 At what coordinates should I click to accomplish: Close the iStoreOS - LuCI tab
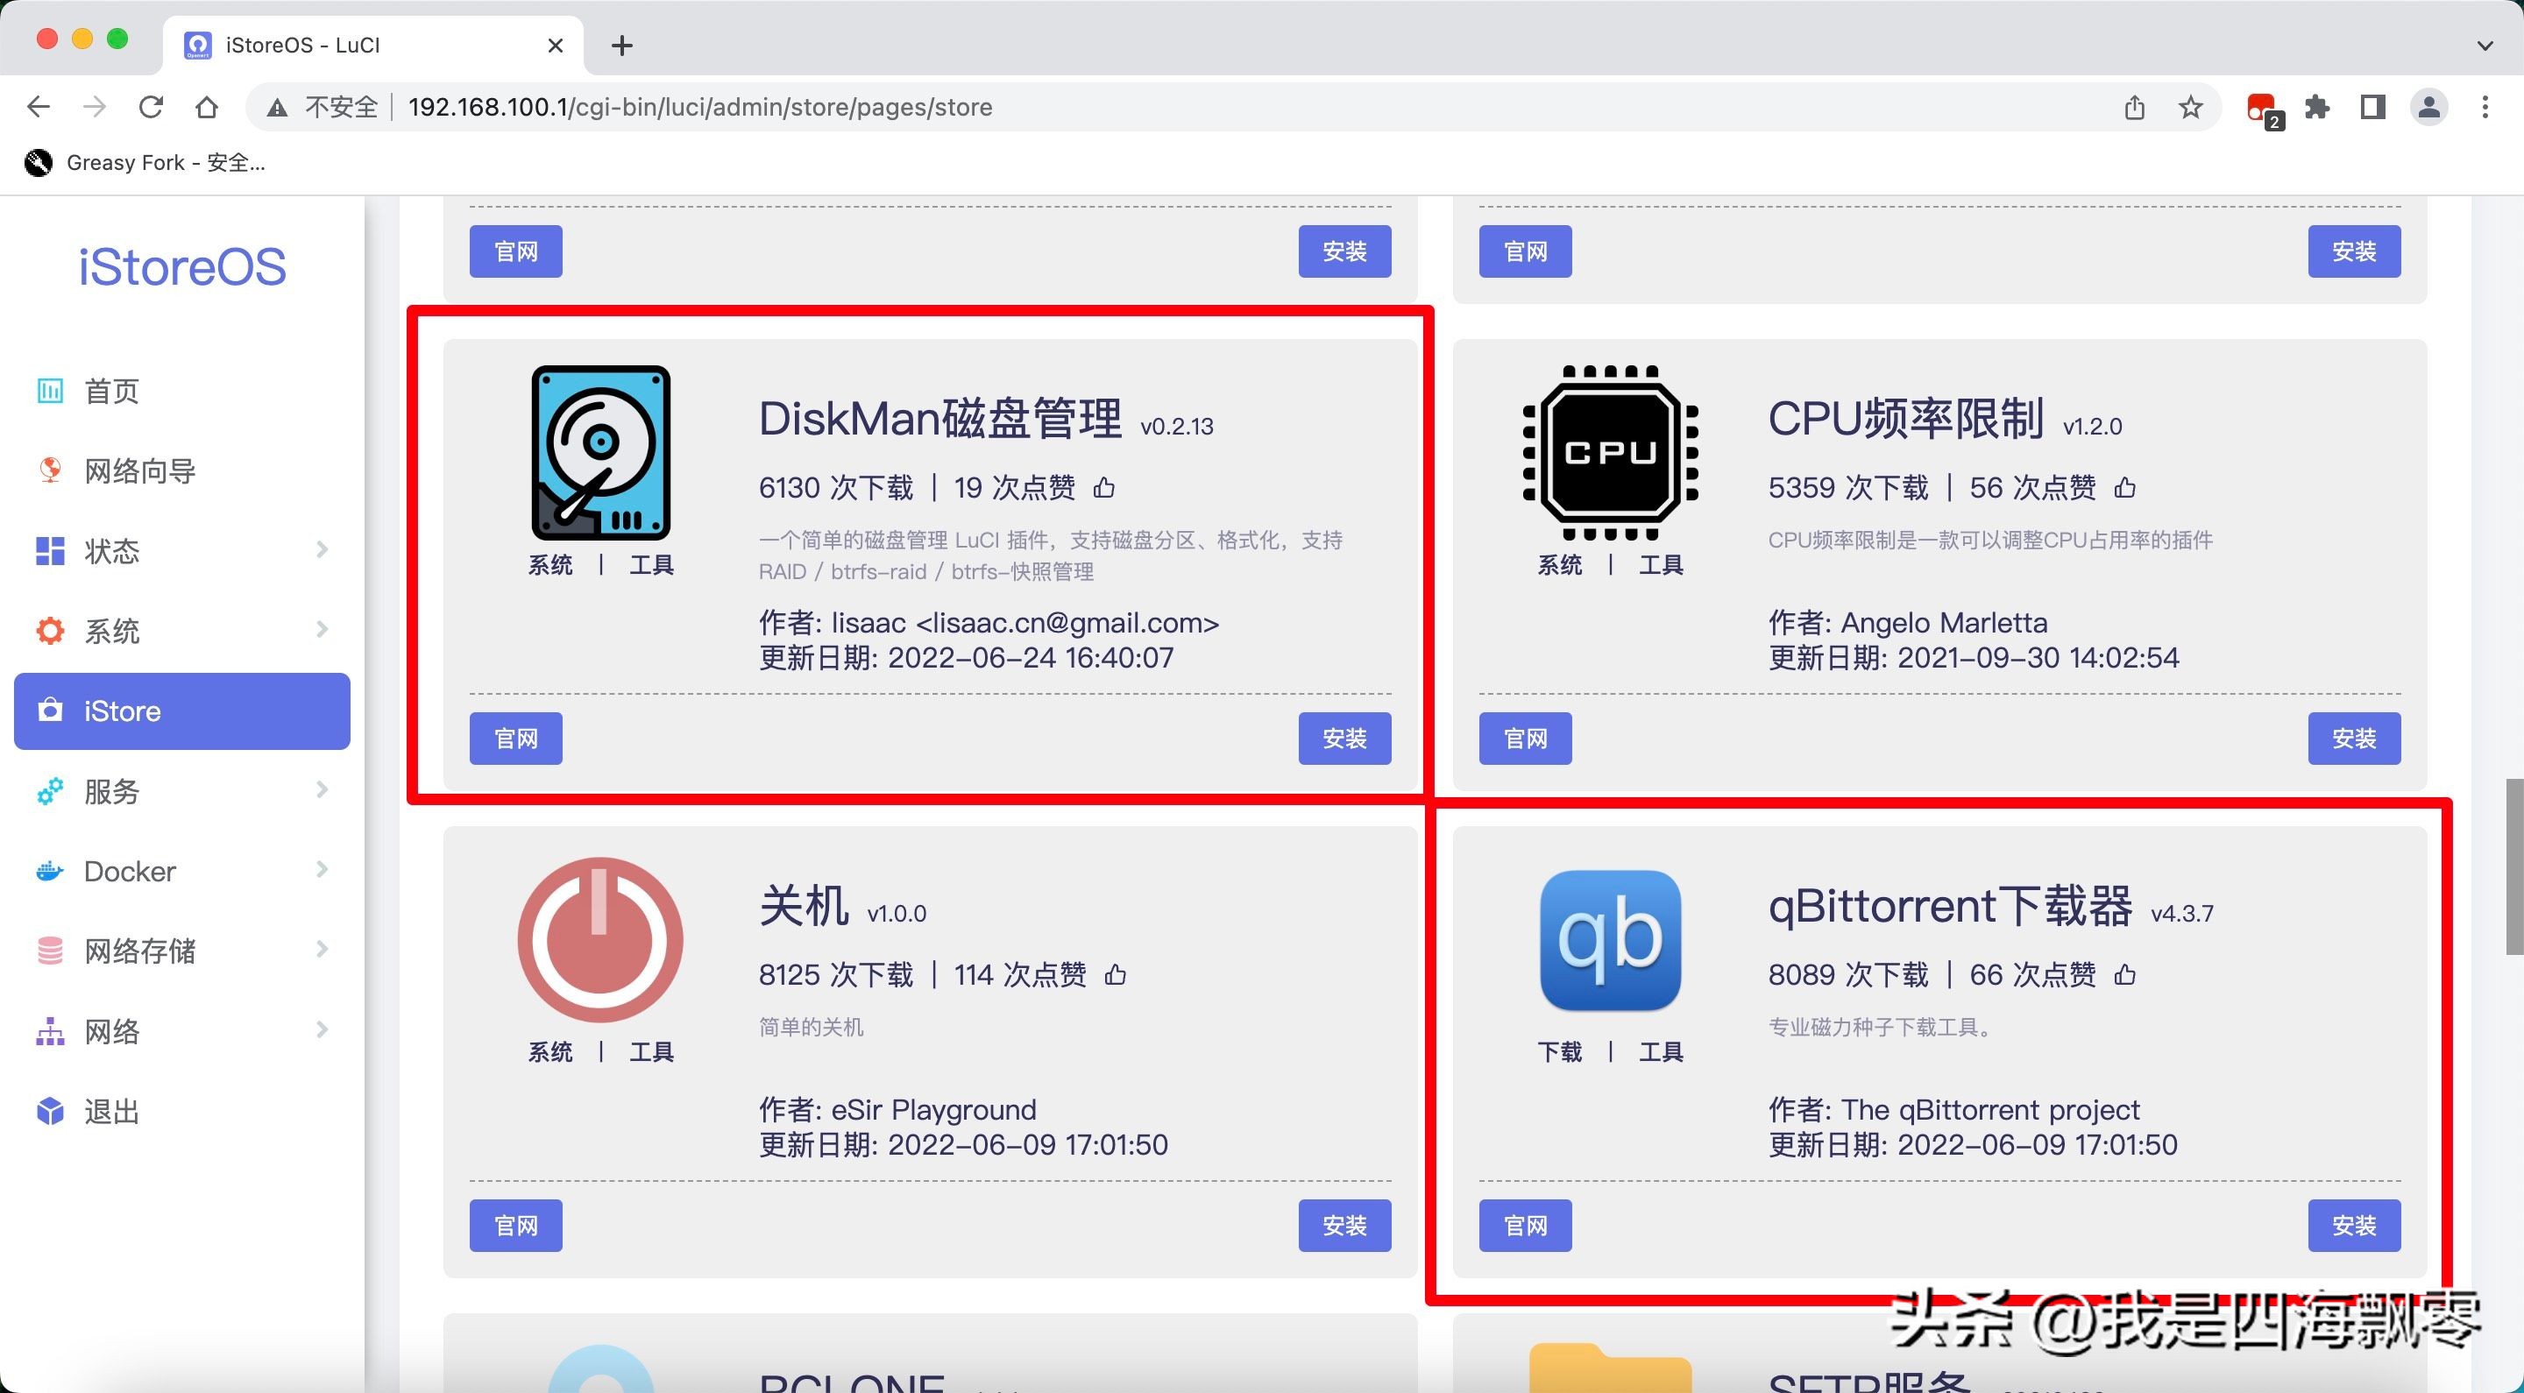pos(556,45)
